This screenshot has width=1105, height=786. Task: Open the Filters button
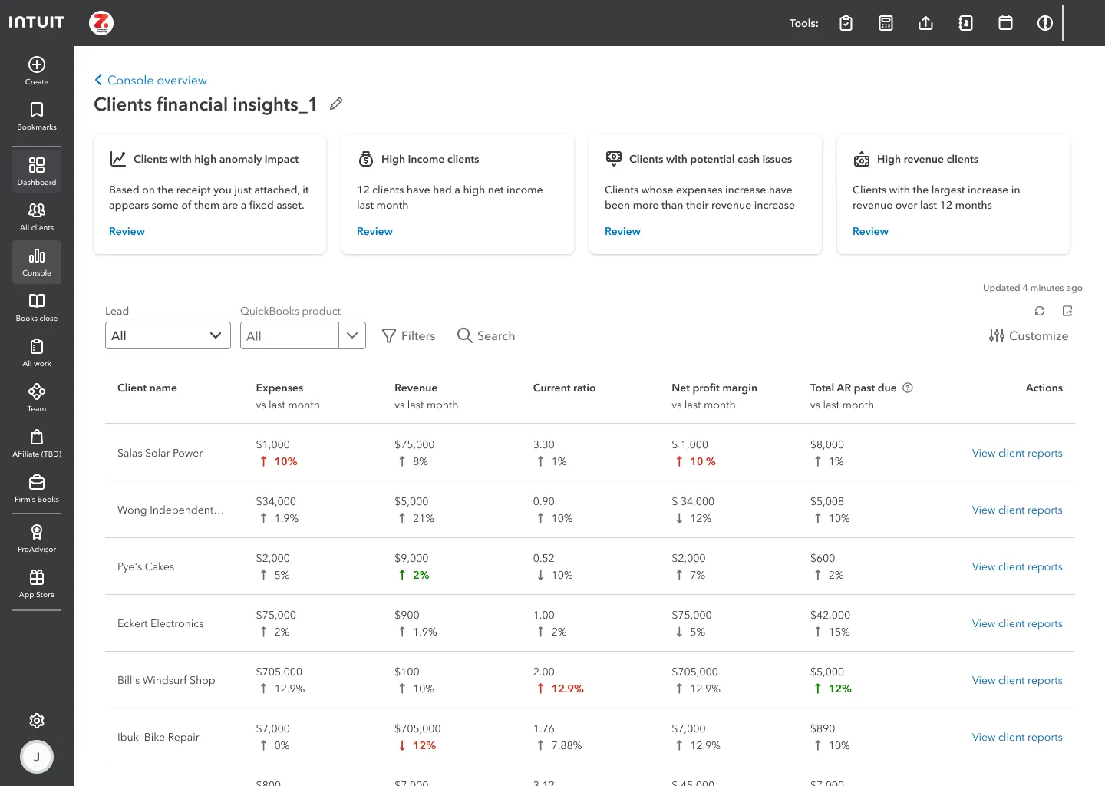point(408,335)
